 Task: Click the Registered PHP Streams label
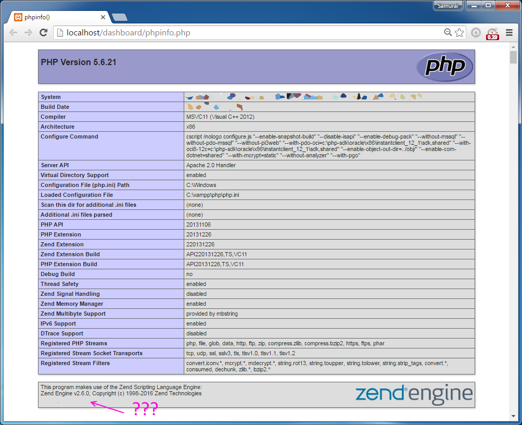74,343
